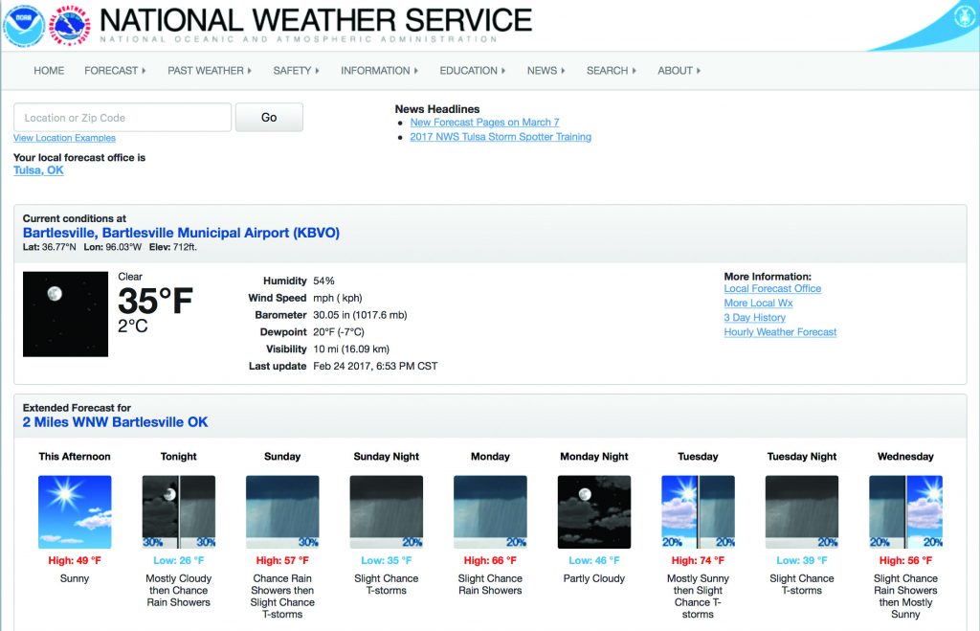Viewport: 980px width, 631px height.
Task: Open the EDUCATION dropdown menu
Action: [x=472, y=71]
